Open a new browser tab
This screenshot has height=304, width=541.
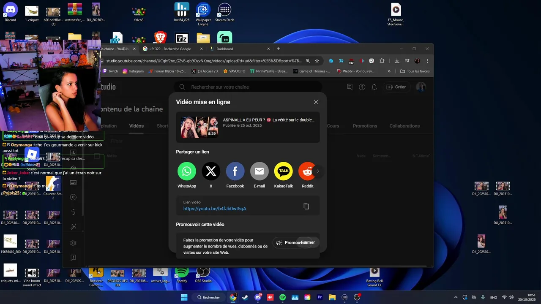point(278,49)
